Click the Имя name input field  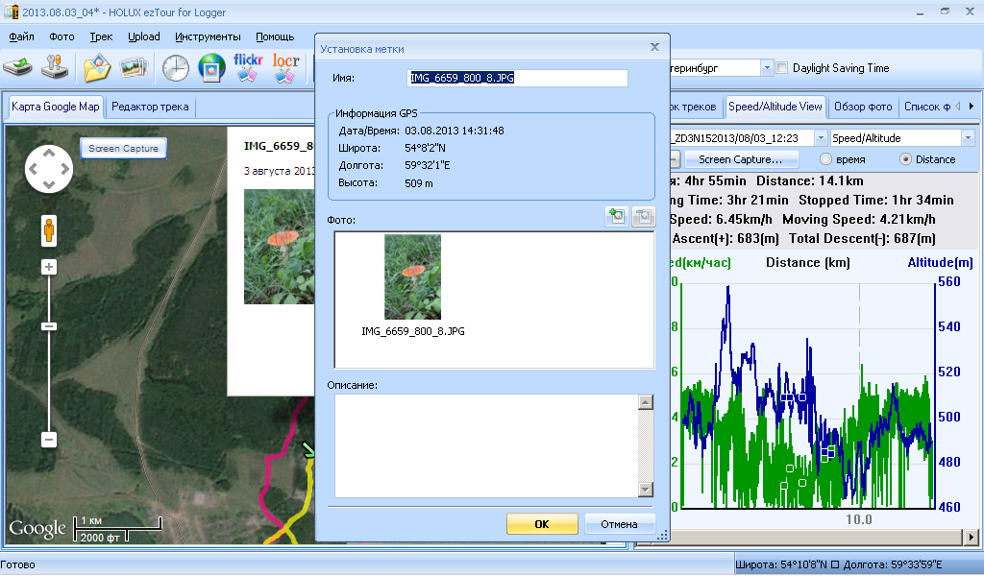[517, 78]
